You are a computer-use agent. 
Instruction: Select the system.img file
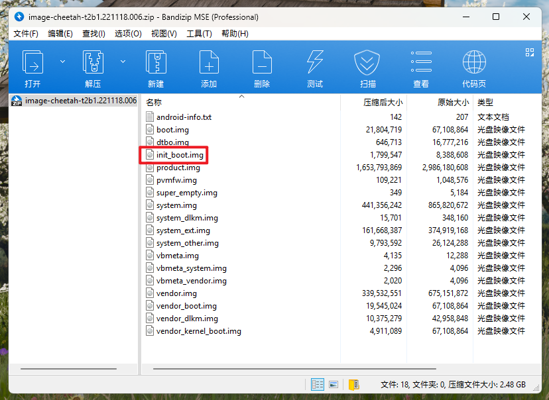(176, 205)
